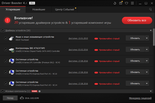Uncheck the ASUS Touchpad driver checkbox
This screenshot has width=155, height=103.
(6, 38)
